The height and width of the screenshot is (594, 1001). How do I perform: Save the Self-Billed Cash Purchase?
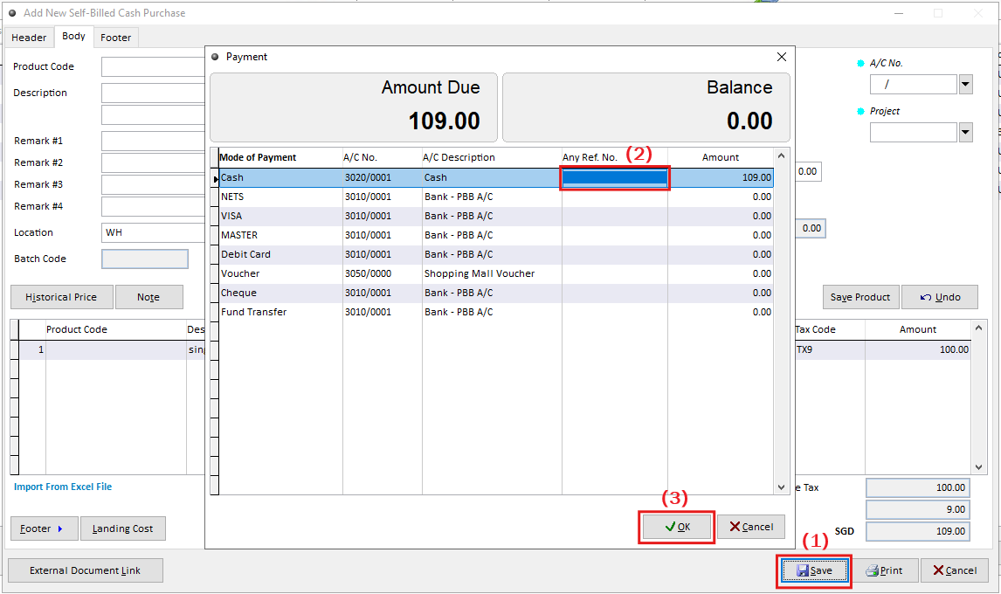(815, 570)
